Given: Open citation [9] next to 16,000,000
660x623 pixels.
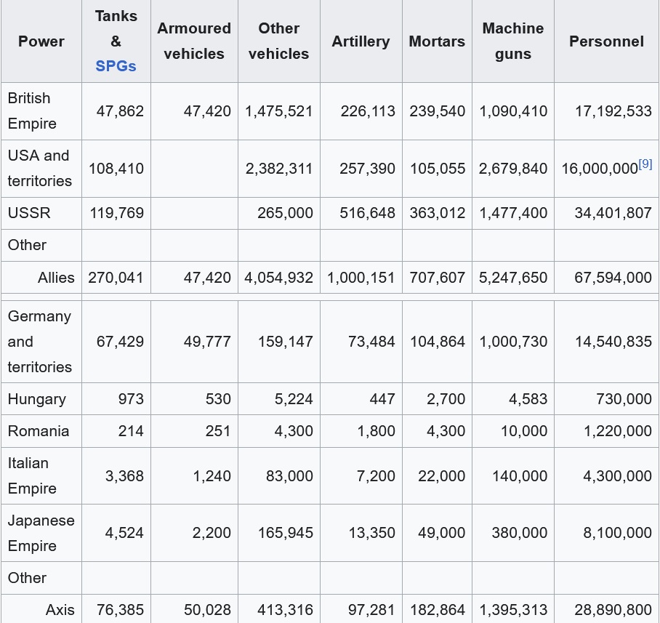Looking at the screenshot, I should coord(645,164).
